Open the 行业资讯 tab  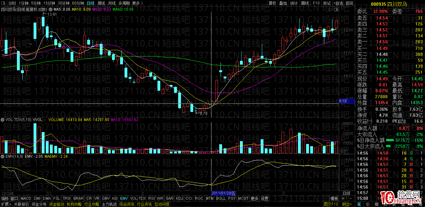[x=145, y=204]
